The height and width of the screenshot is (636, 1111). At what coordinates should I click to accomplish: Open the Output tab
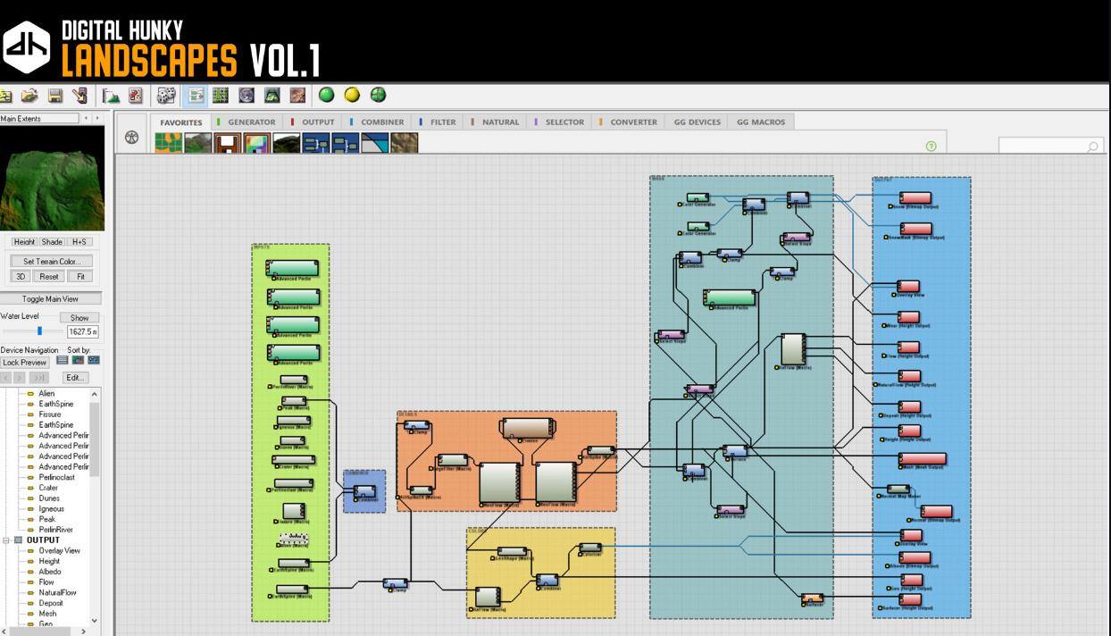tap(313, 122)
